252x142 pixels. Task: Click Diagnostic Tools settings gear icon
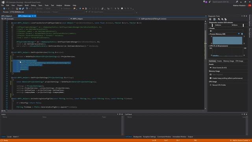point(210,19)
